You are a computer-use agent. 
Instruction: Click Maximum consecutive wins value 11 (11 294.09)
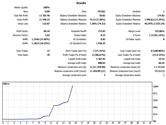[98, 67]
